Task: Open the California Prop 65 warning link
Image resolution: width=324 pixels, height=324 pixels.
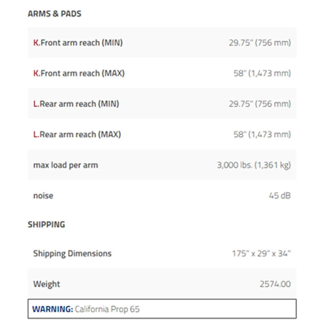Action: click(107, 309)
